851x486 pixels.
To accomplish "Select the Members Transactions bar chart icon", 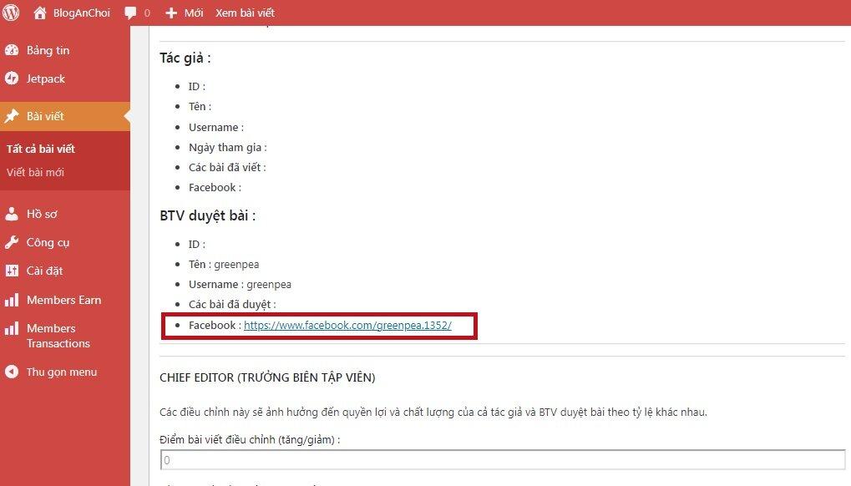I will 13,328.
